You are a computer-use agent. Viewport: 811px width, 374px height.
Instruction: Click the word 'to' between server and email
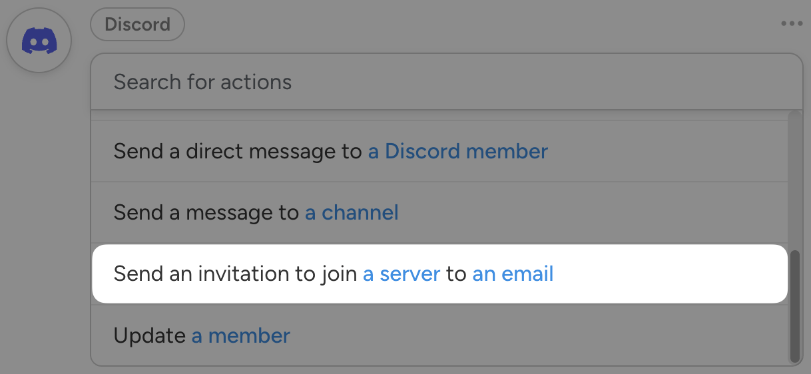coord(456,274)
